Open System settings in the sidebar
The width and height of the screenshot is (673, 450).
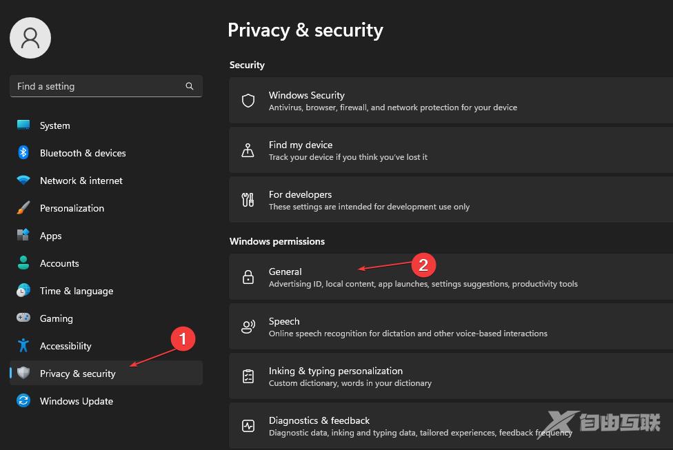[x=54, y=125]
